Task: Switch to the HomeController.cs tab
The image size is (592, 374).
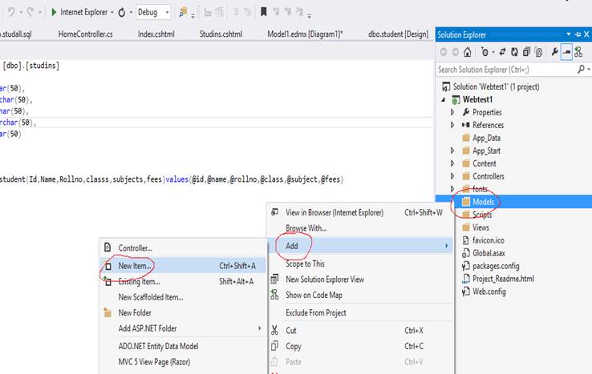Action: tap(85, 34)
